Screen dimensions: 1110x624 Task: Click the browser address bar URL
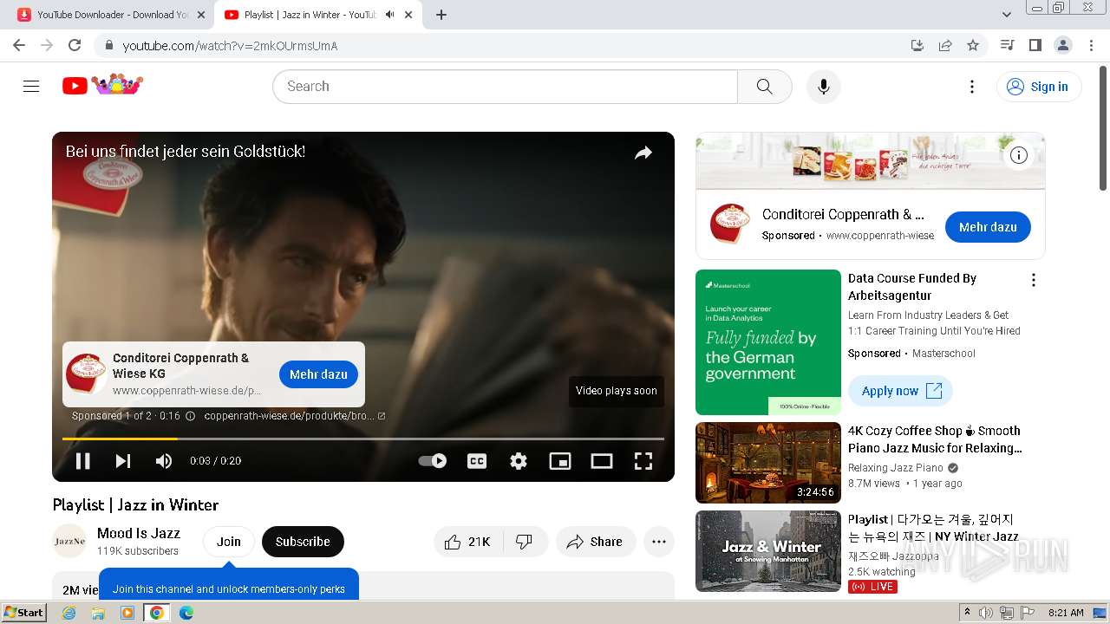pyautogui.click(x=230, y=46)
